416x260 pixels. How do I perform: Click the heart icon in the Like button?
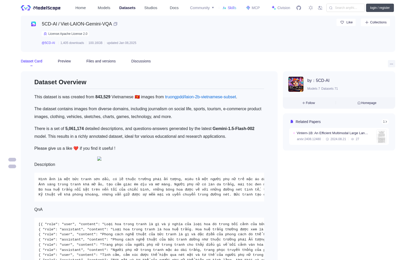342,22
